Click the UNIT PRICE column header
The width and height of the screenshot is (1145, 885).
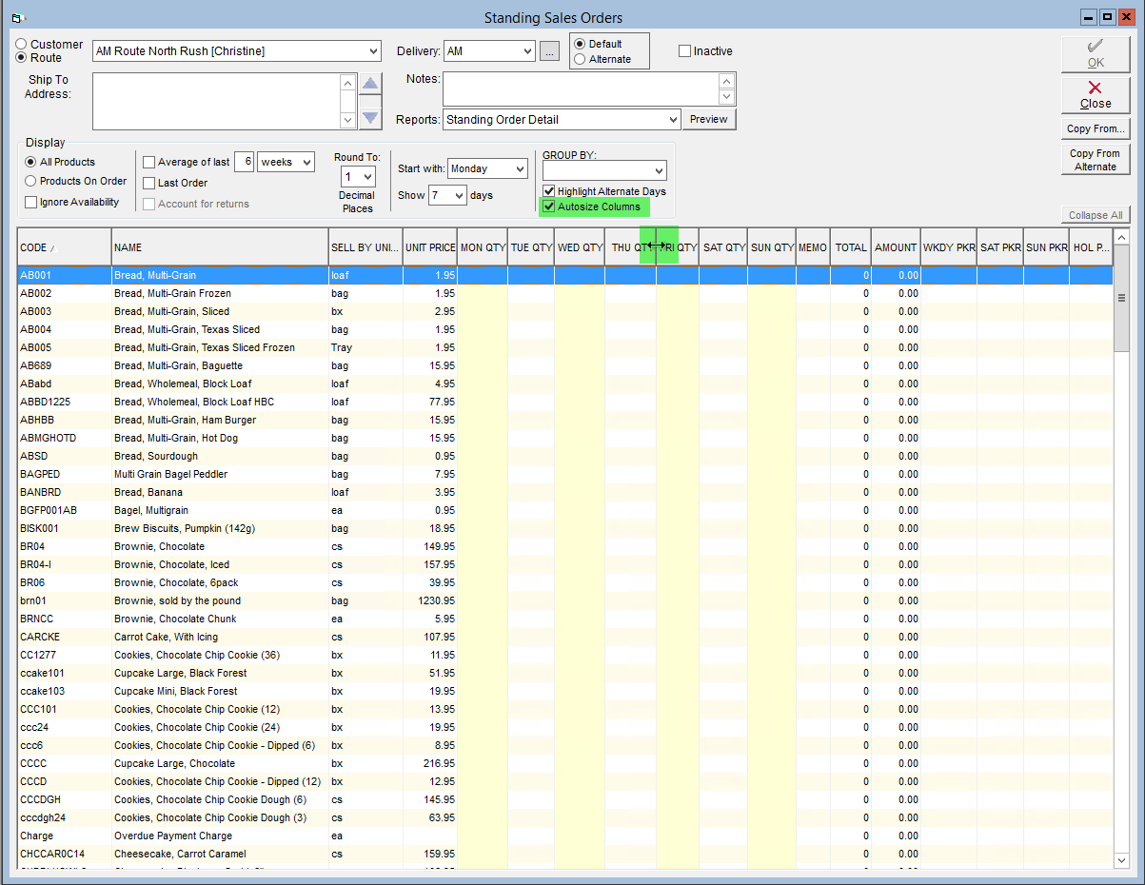[x=430, y=247]
